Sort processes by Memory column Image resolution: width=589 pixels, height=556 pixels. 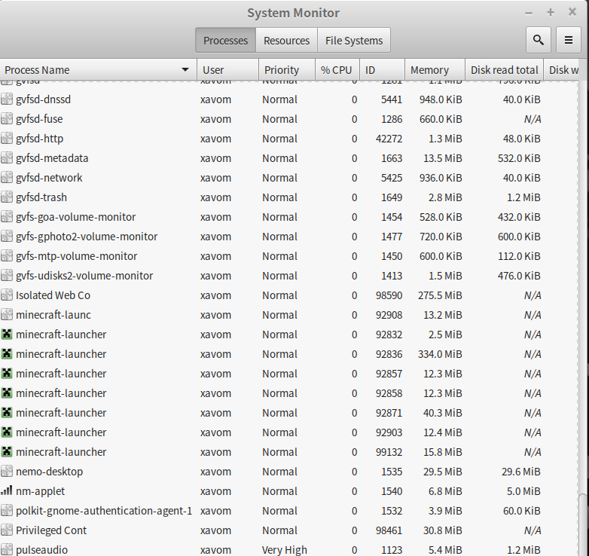(x=429, y=70)
